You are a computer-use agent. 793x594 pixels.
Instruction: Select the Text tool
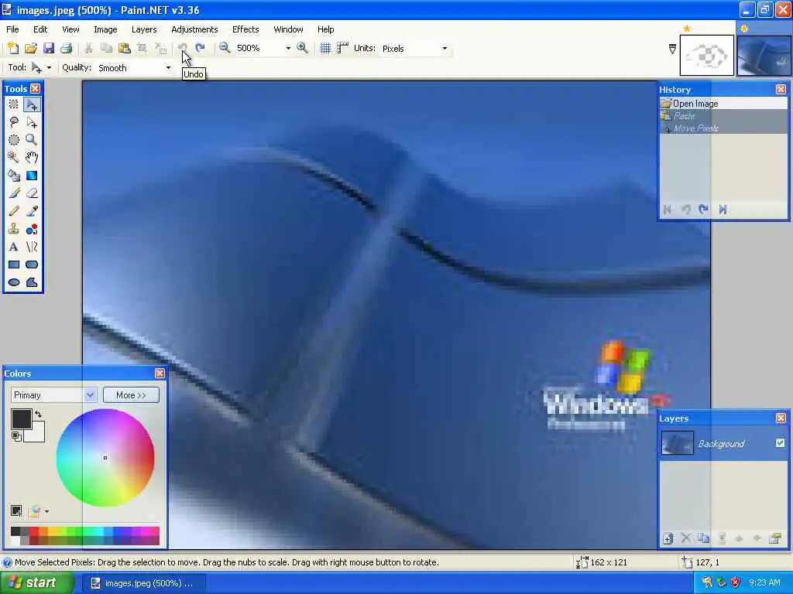pyautogui.click(x=14, y=247)
